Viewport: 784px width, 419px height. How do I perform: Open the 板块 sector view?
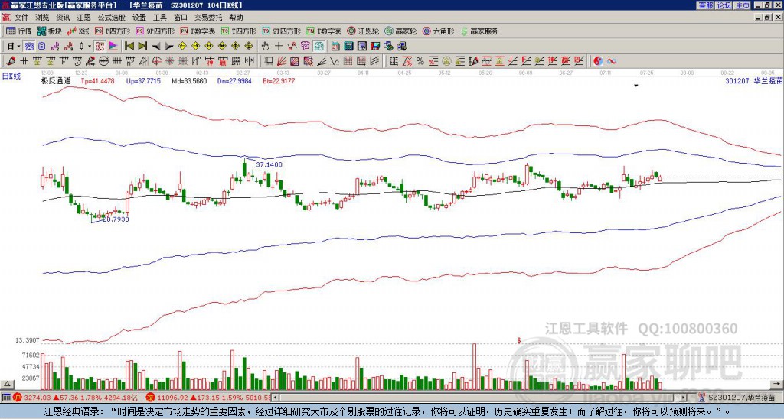pyautogui.click(x=49, y=31)
